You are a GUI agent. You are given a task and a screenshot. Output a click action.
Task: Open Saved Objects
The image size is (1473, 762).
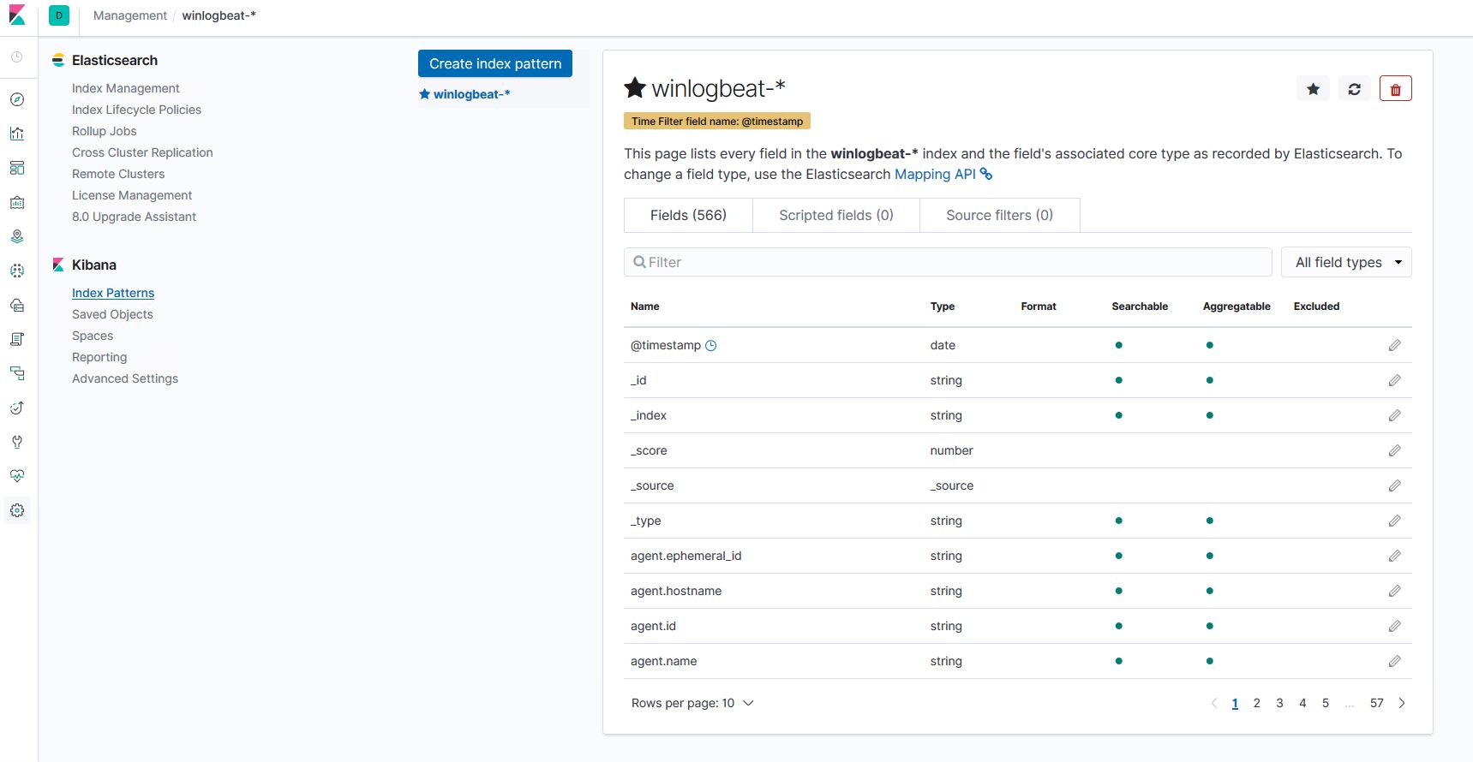pyautogui.click(x=112, y=314)
